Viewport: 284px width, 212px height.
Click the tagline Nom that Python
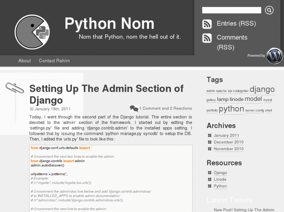click(130, 37)
